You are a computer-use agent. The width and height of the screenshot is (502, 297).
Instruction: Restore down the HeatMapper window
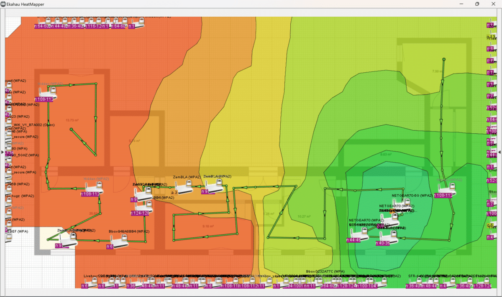(x=477, y=4)
